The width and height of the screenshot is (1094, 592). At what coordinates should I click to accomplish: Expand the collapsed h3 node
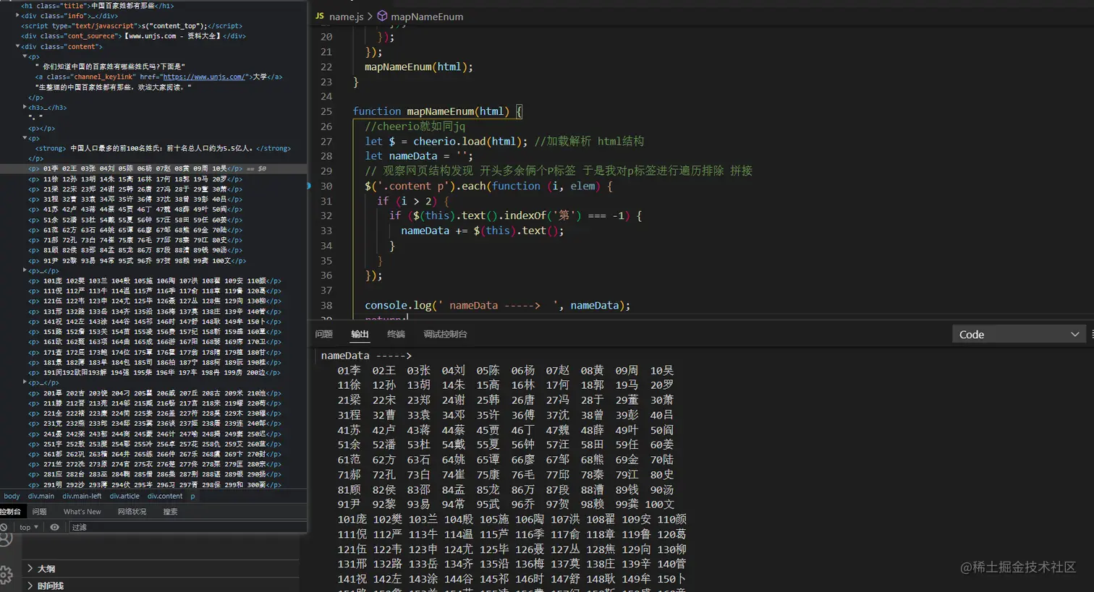tap(25, 107)
